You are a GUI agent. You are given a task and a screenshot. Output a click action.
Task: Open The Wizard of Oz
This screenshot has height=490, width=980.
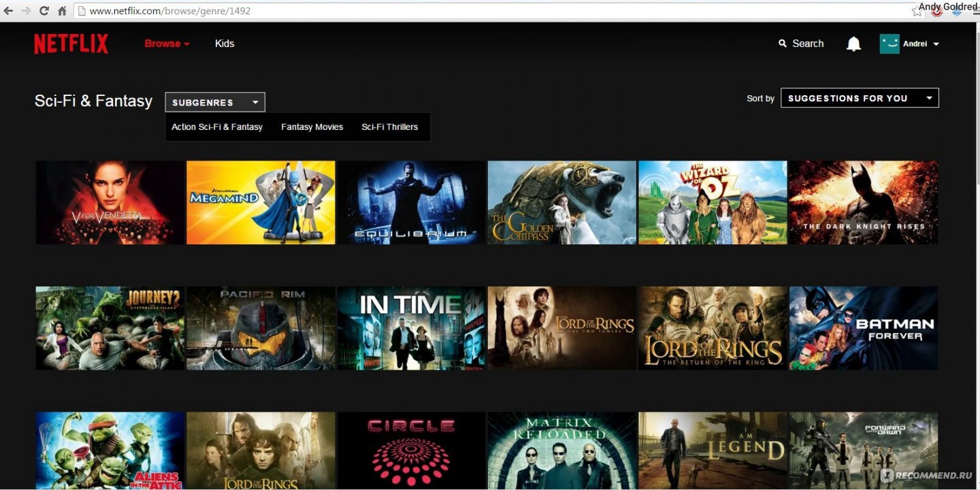pyautogui.click(x=713, y=203)
